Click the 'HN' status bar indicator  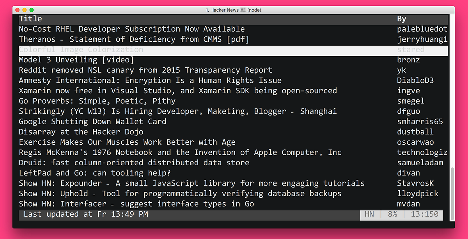tap(369, 214)
